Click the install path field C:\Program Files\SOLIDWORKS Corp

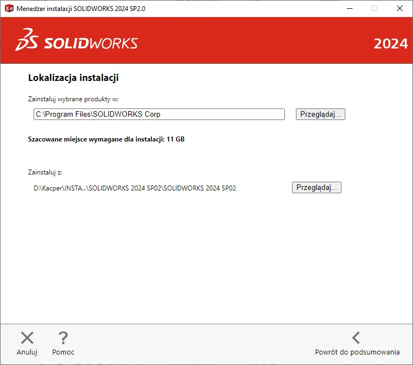159,114
